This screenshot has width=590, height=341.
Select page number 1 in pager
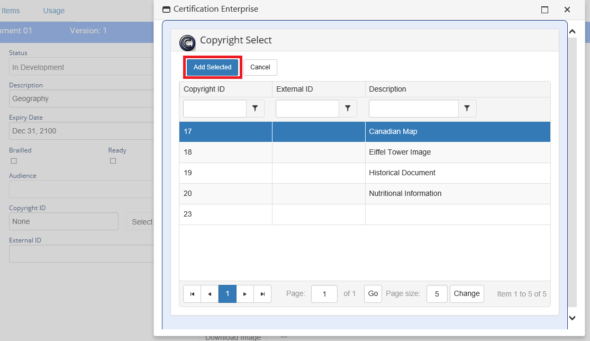pyautogui.click(x=227, y=294)
